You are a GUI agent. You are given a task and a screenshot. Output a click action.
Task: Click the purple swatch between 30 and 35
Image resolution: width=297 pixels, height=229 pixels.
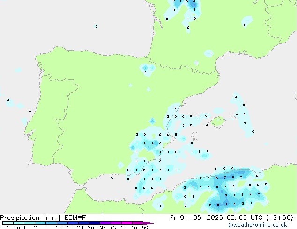pyautogui.click(x=105, y=223)
